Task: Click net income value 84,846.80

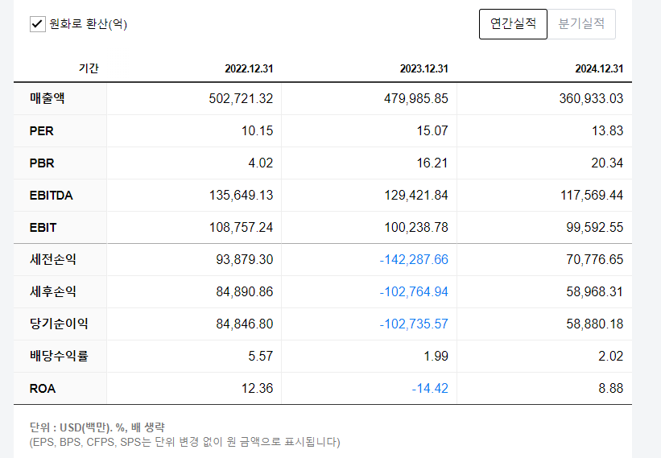Action: (x=245, y=324)
